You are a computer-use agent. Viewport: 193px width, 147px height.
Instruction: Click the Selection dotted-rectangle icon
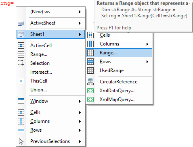coord(21,63)
